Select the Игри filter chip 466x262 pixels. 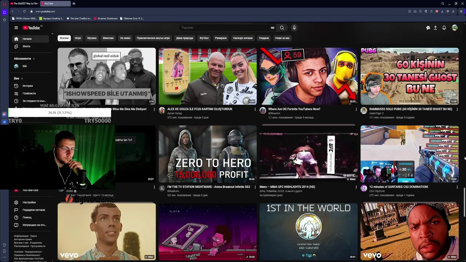pyautogui.click(x=78, y=38)
